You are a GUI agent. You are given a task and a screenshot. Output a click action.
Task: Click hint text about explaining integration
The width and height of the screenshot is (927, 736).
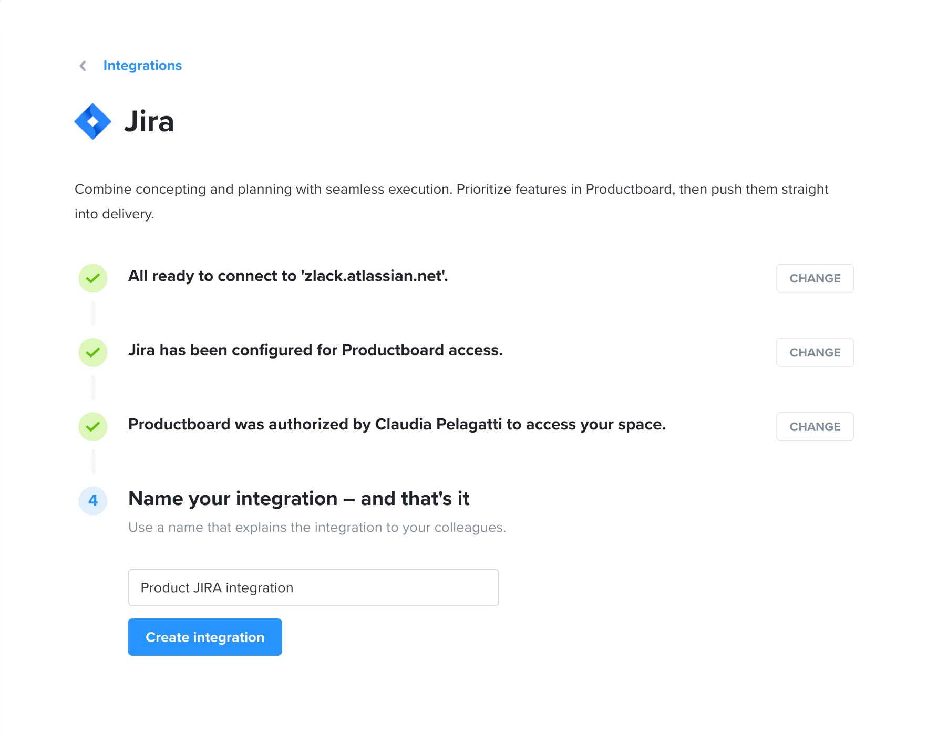coord(317,528)
